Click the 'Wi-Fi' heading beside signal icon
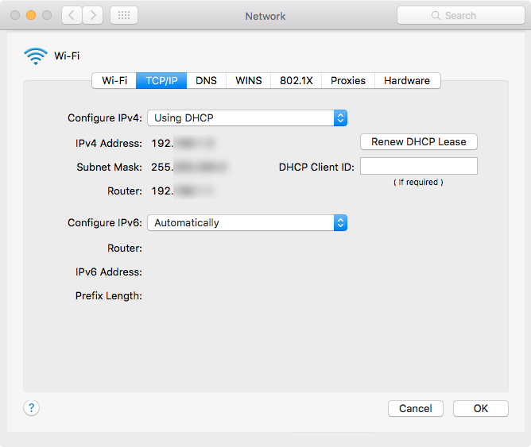 click(x=67, y=56)
